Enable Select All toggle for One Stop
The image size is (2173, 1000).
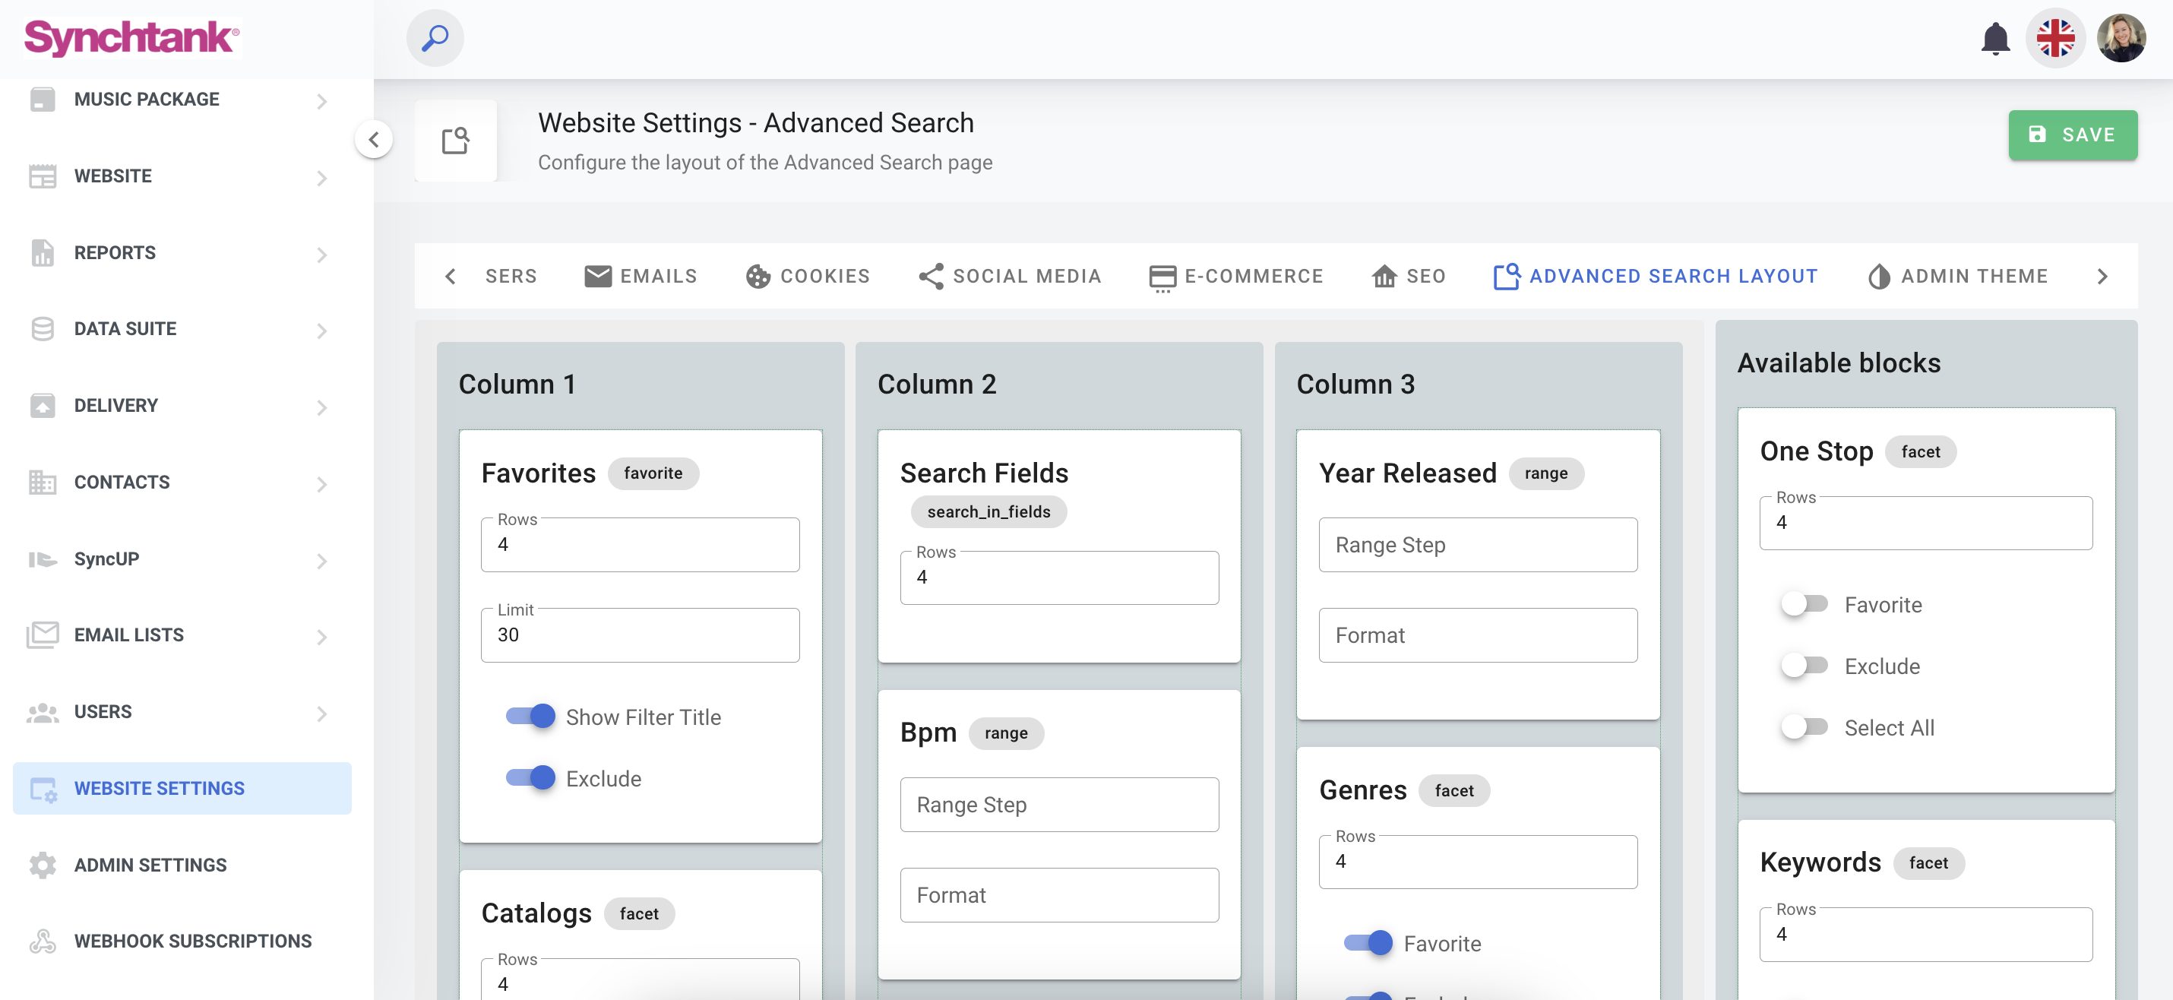pos(1804,727)
